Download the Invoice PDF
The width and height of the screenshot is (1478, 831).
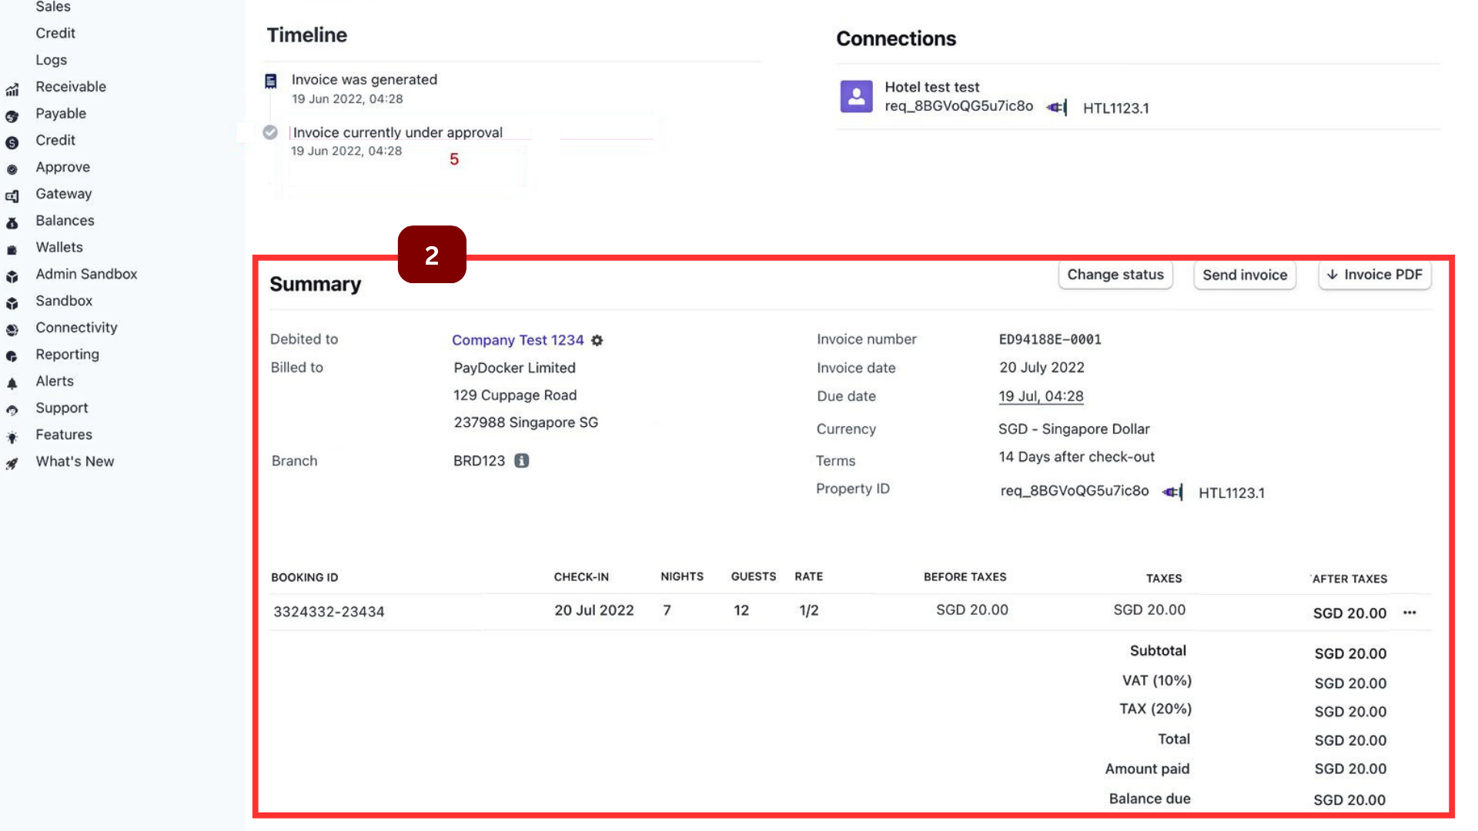pos(1375,275)
